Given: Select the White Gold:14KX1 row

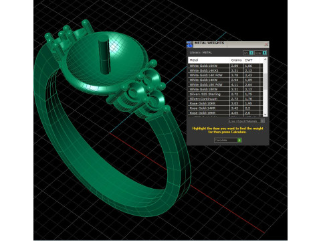Looking at the screenshot, I should (225, 70).
